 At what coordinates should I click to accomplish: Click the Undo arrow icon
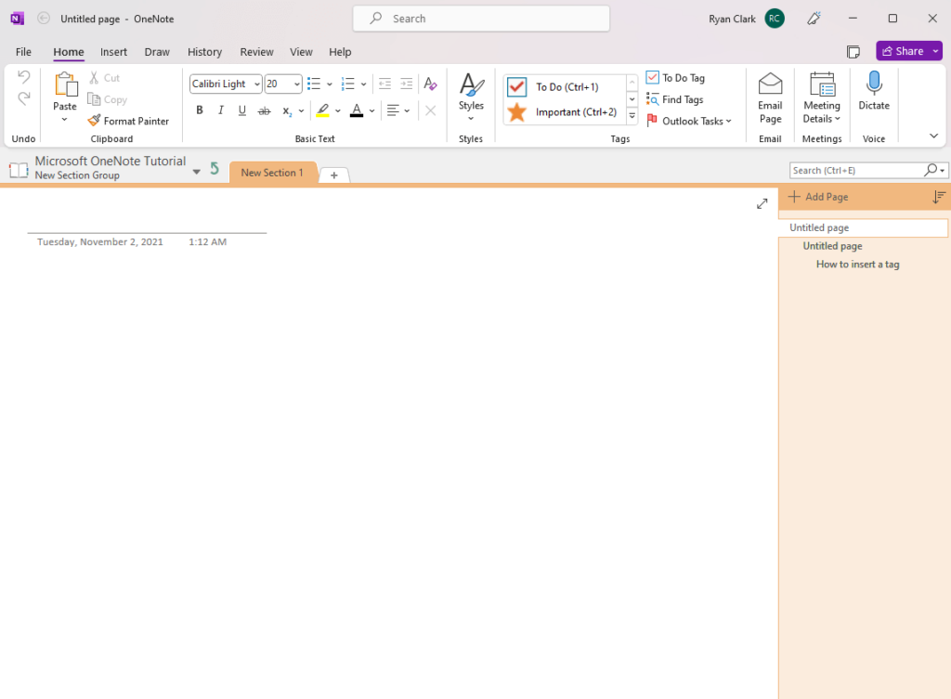coord(23,76)
